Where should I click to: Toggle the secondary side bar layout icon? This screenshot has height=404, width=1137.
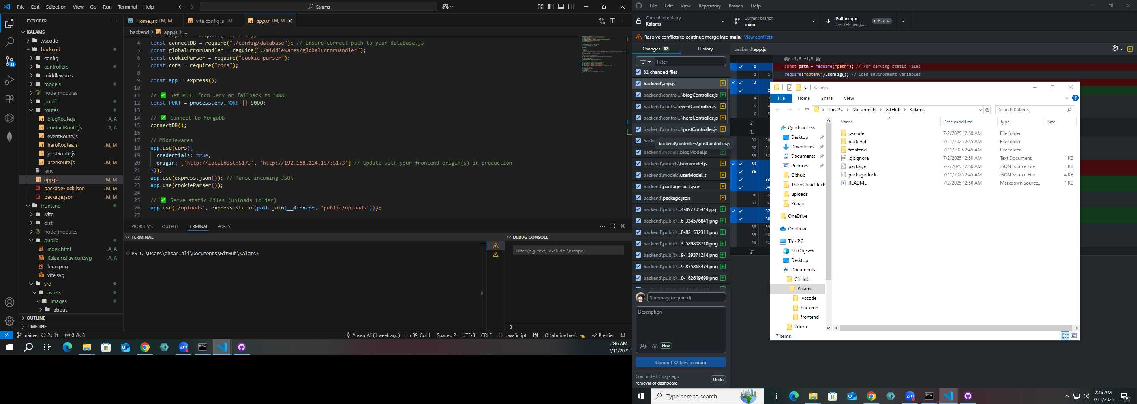point(572,7)
